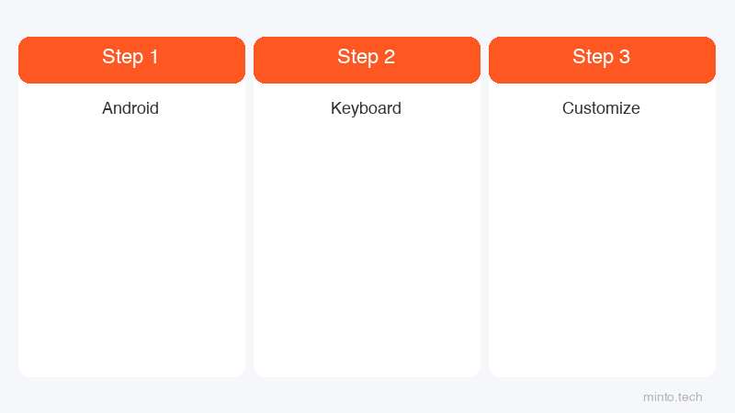Click the Step 1 orange header
Viewport: 735px width, 413px height.
point(131,60)
